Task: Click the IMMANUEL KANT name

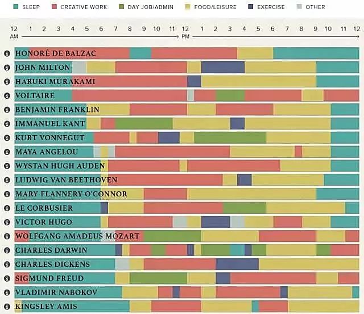Action: click(50, 124)
